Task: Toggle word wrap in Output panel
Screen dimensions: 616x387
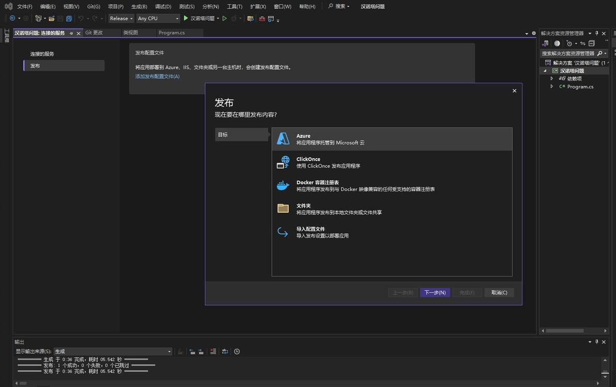Action: [x=225, y=351]
